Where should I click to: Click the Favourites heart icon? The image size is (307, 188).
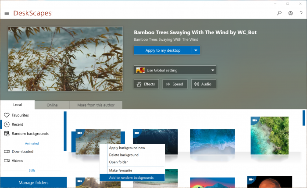point(7,115)
